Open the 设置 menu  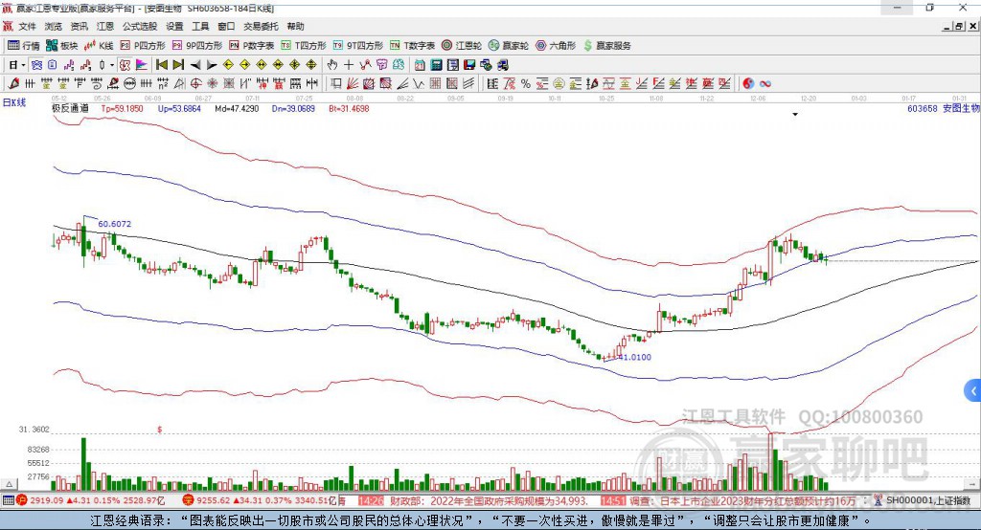pos(174,26)
